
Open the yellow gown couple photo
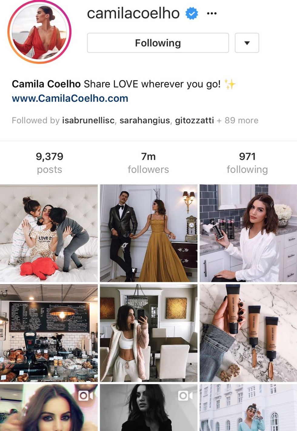pyautogui.click(x=148, y=233)
